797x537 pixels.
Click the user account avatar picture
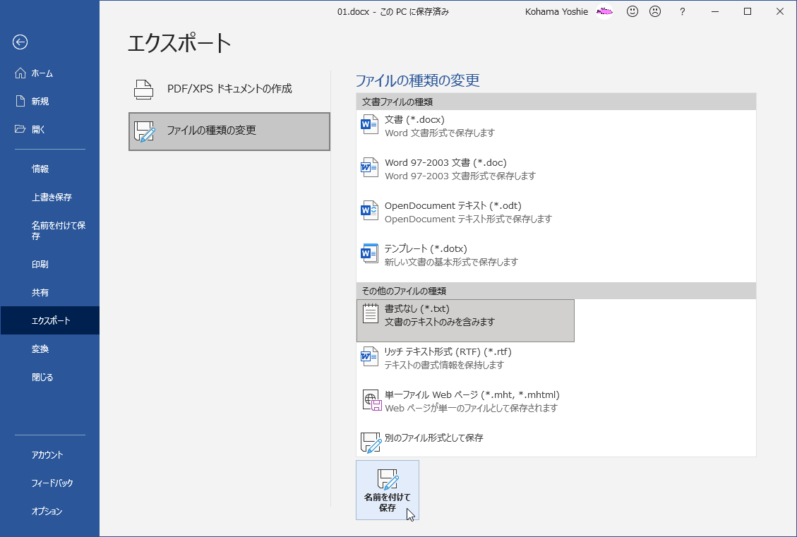point(604,11)
